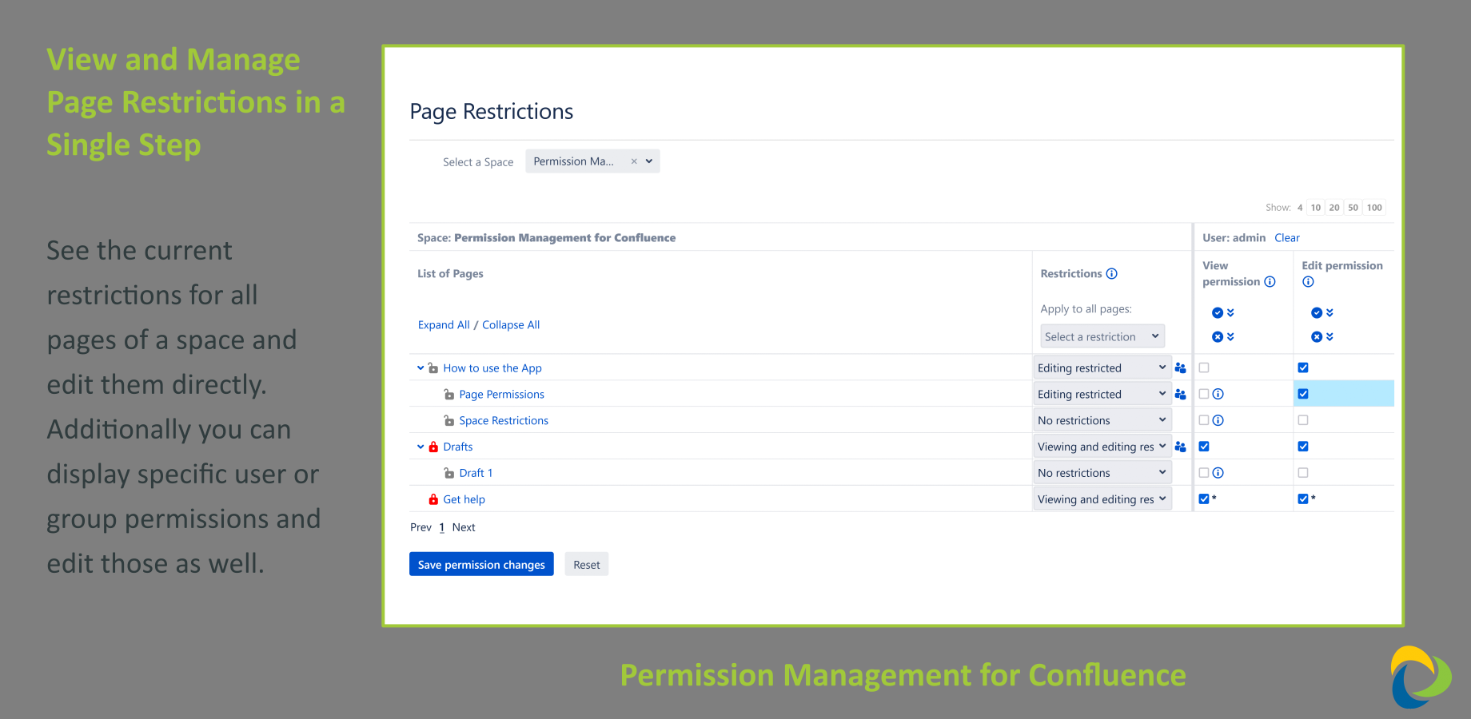Uncheck edit permission for Get help
Screen dimensions: 1471x719
[1303, 499]
